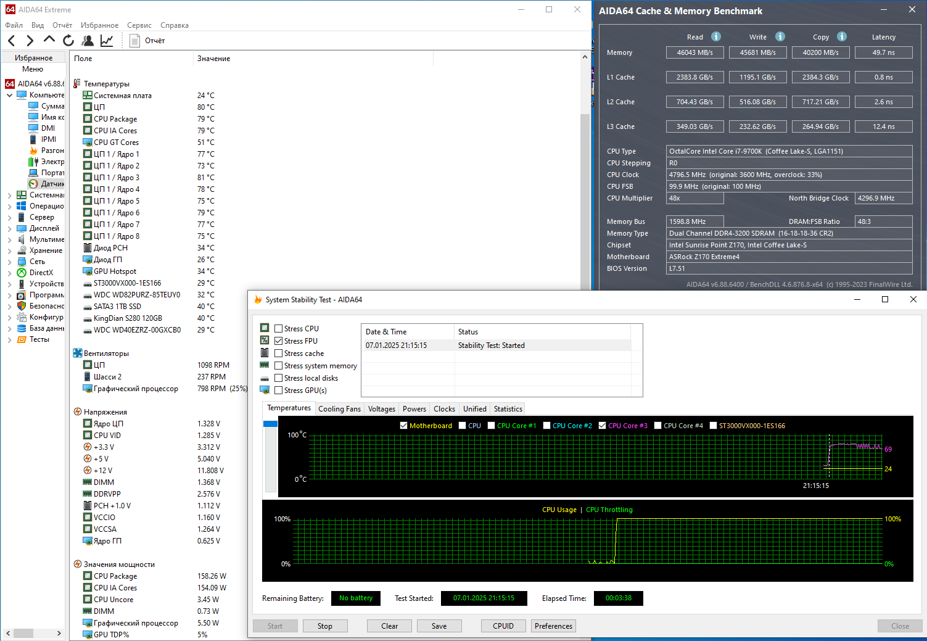Image resolution: width=927 pixels, height=641 pixels.
Task: Open the graph chart toolbar icon
Action: tap(107, 41)
